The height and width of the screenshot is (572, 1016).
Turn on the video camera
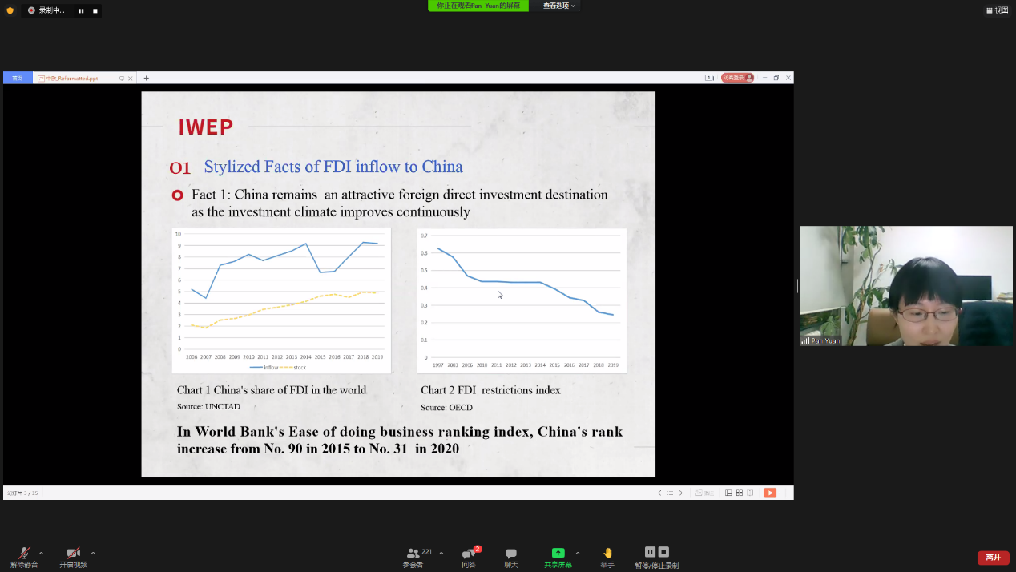point(73,554)
